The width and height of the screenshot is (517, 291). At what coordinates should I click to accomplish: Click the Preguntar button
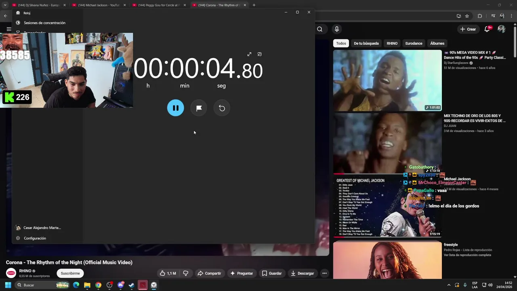point(242,273)
